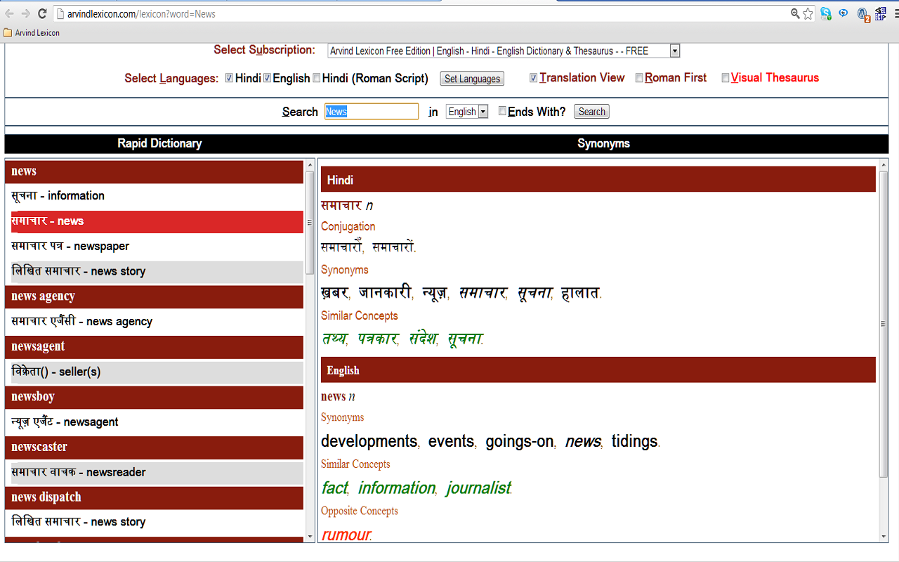899x562 pixels.
Task: Reload the page with the refresh icon
Action: [42, 13]
